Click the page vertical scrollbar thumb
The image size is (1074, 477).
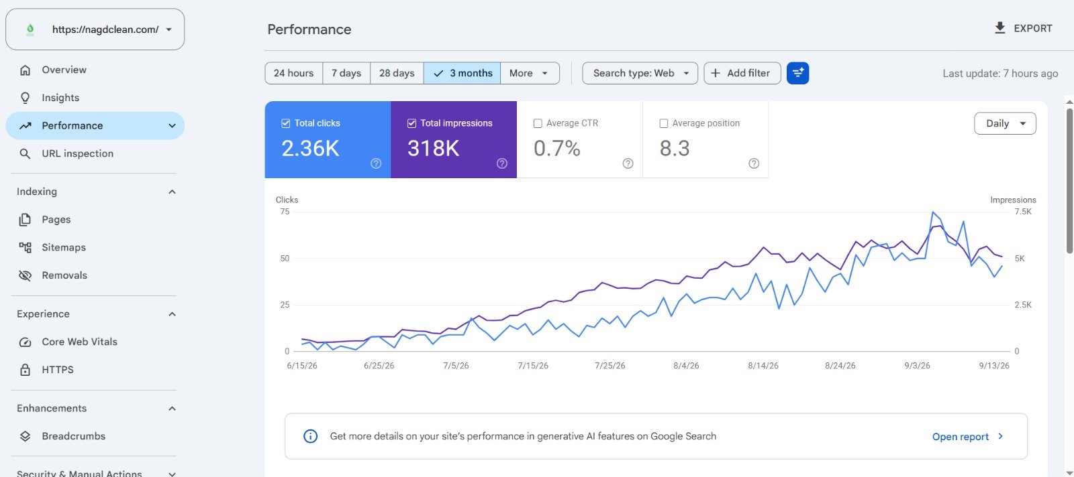(1069, 181)
